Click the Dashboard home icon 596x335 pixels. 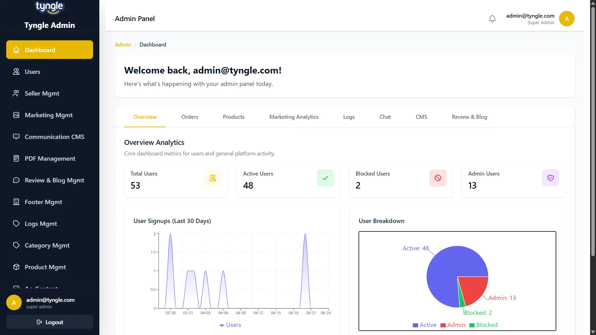point(16,50)
